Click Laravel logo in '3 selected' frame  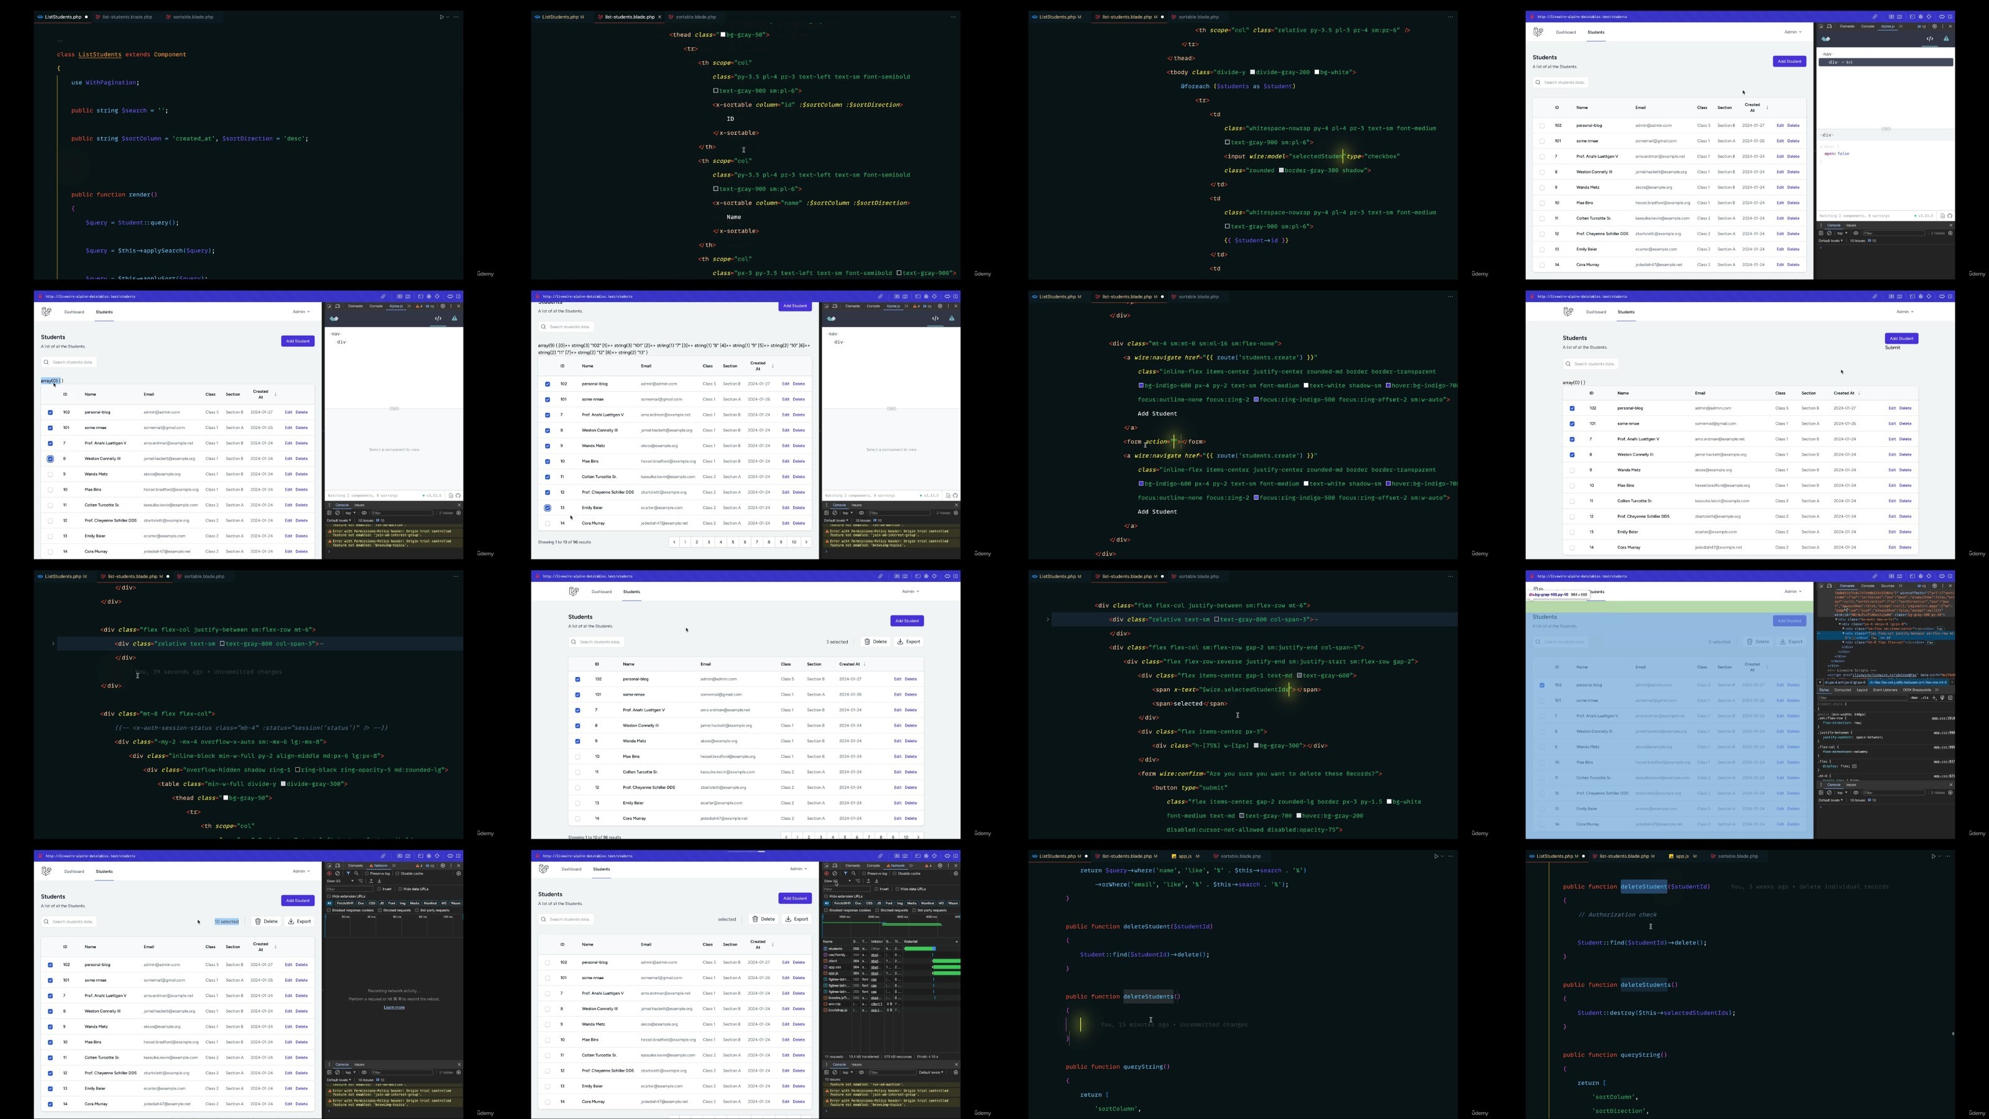point(574,592)
